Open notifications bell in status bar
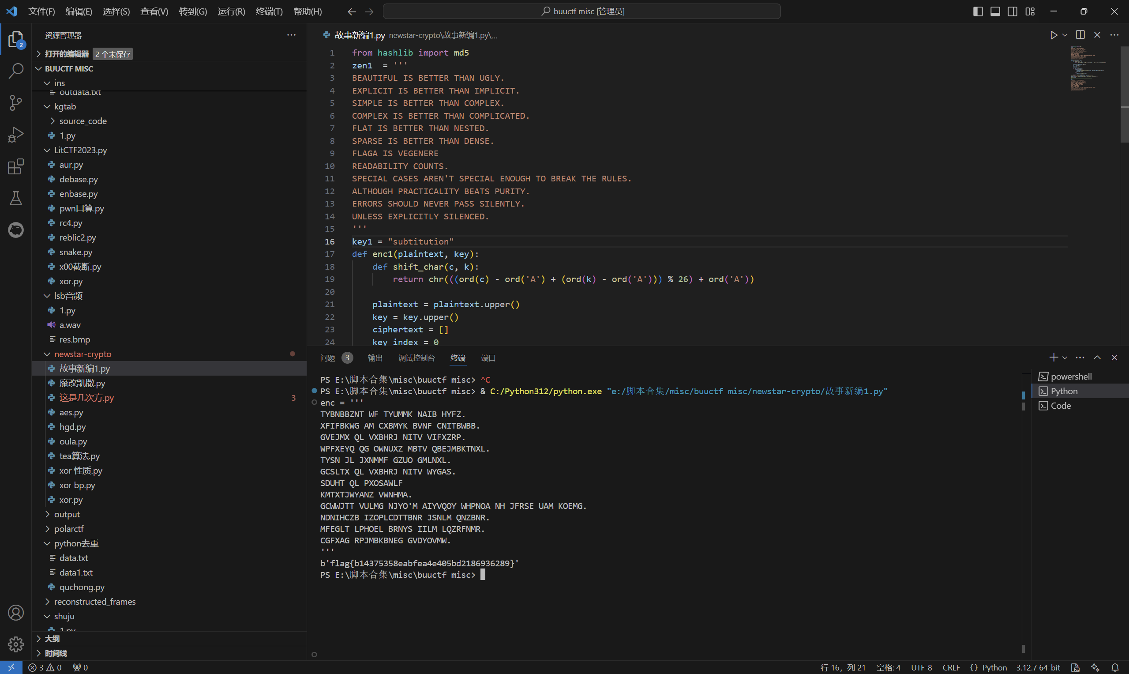Image resolution: width=1129 pixels, height=674 pixels. [x=1114, y=668]
